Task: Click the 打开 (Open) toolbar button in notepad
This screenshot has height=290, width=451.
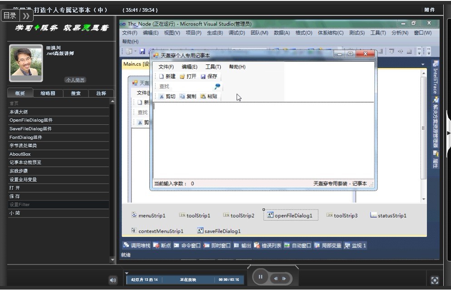Action: point(188,76)
